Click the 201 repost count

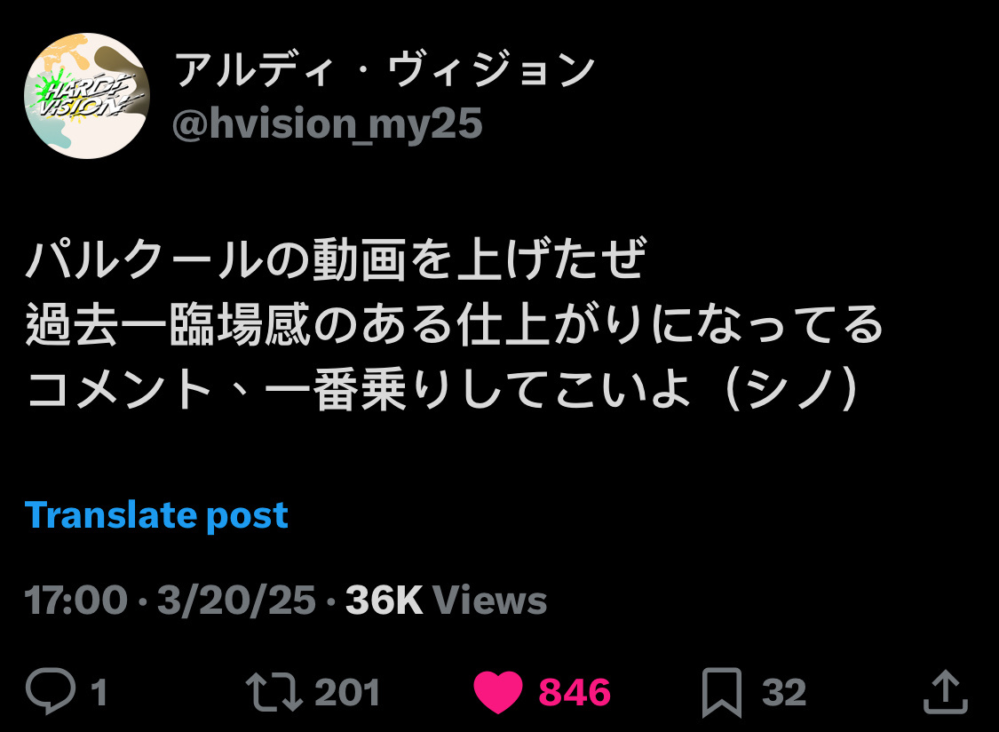(347, 692)
